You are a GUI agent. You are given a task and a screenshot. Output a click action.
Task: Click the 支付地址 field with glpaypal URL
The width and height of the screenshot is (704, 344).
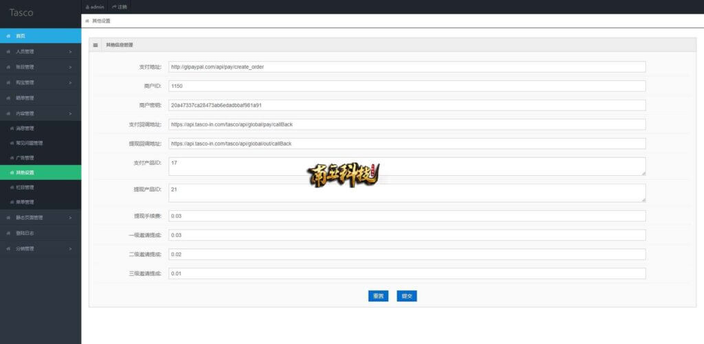point(407,67)
